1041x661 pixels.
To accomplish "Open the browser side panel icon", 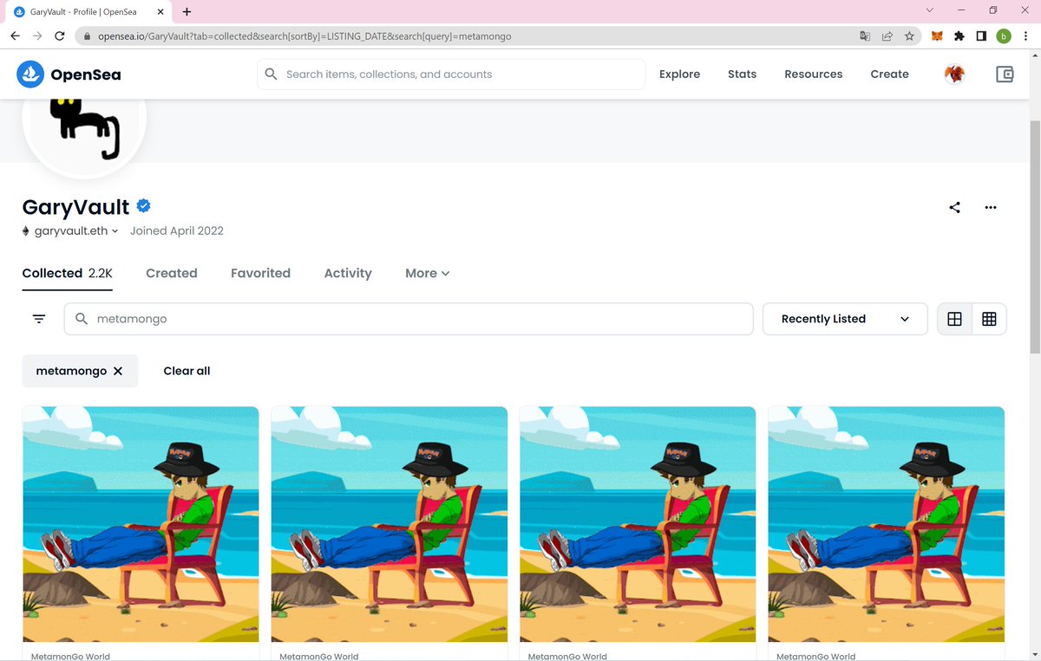I will pyautogui.click(x=981, y=36).
